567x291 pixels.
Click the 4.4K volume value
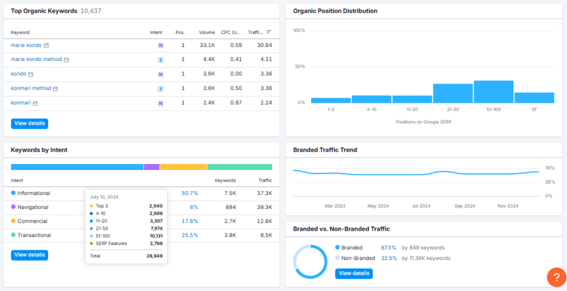pos(209,59)
